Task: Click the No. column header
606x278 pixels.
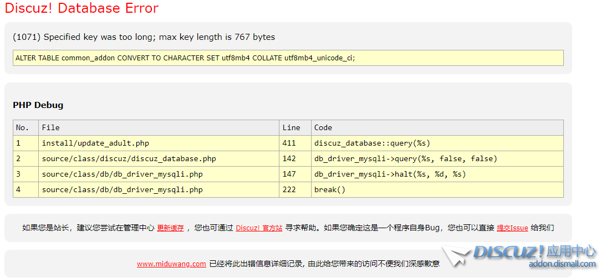Action: [x=26, y=127]
